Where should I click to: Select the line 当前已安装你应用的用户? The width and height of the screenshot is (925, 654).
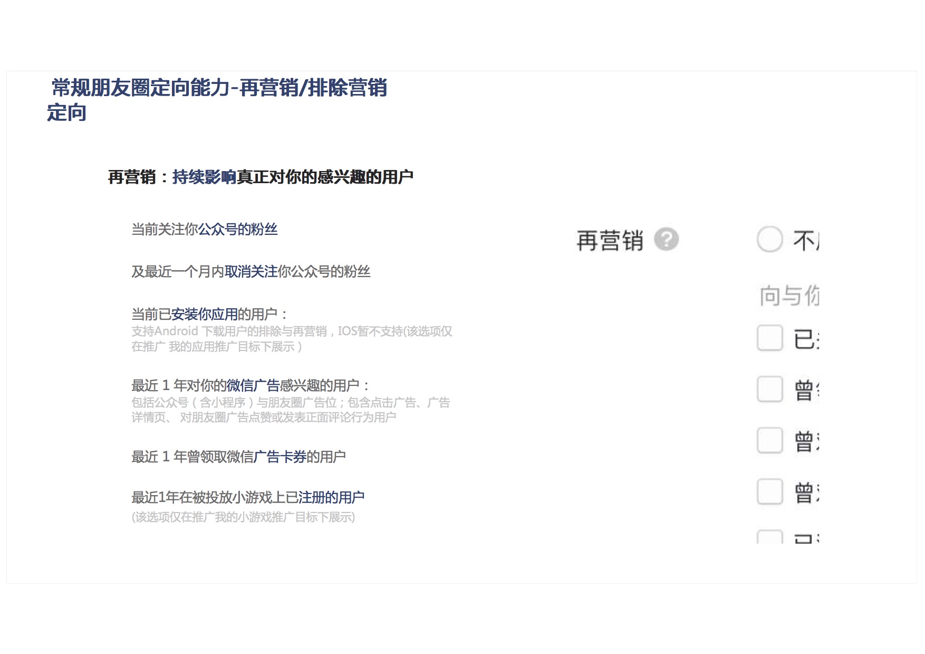coord(209,315)
